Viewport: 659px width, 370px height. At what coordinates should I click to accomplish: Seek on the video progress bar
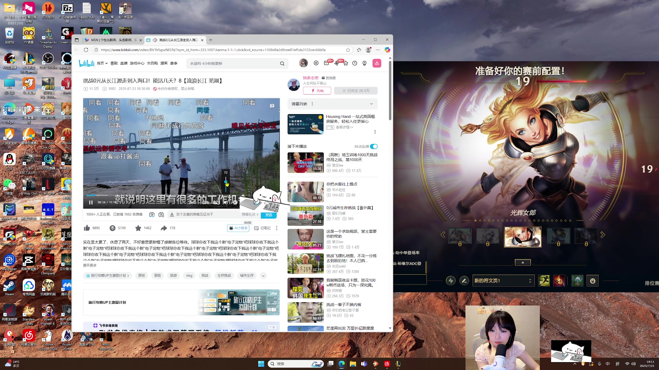click(x=181, y=195)
